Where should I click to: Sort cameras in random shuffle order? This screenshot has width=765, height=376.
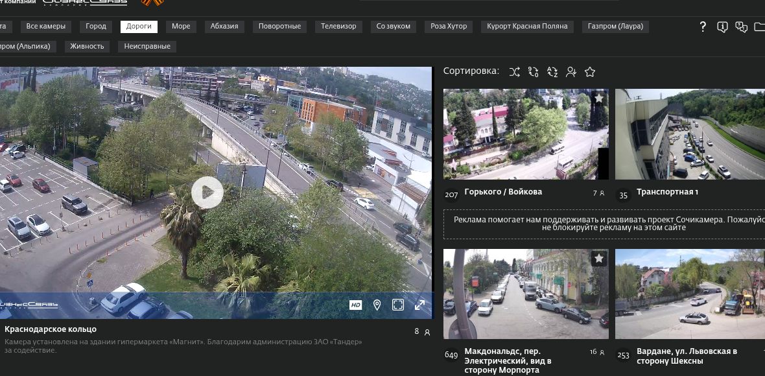[515, 72]
